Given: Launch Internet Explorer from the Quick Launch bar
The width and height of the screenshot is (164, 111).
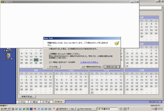Looking at the screenshot, I should click(24, 109).
